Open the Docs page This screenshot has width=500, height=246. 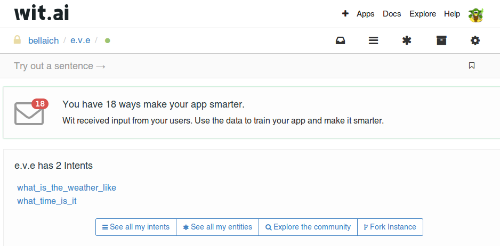tap(392, 14)
